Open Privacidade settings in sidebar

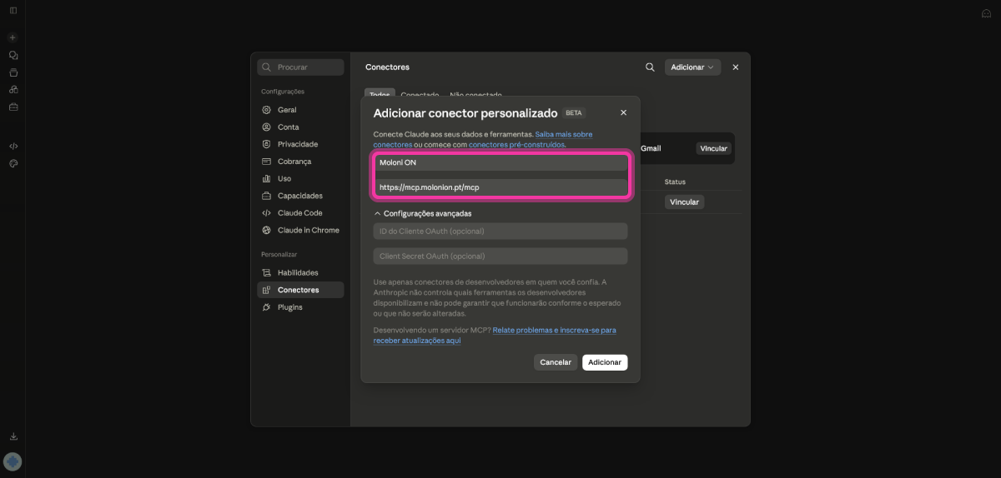point(299,144)
